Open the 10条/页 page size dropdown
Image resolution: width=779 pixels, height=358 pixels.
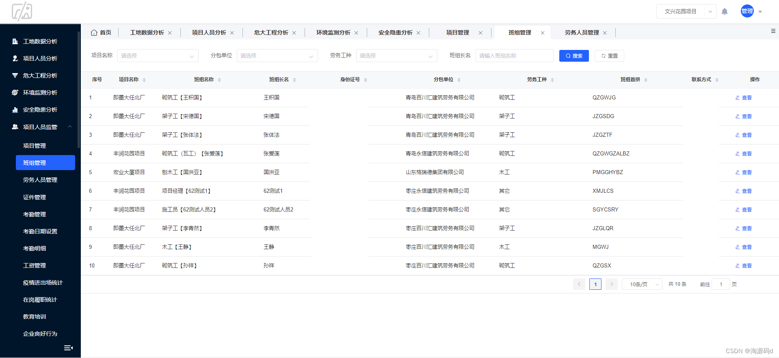tap(642, 284)
